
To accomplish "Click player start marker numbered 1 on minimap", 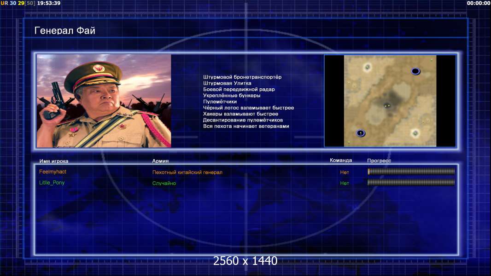I will click(x=361, y=133).
